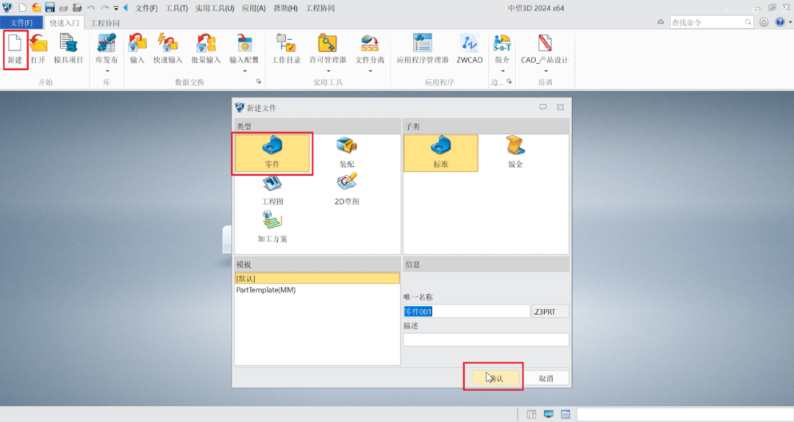Expand the 许可管理器 dropdown arrow
The width and height of the screenshot is (794, 422).
click(x=328, y=71)
